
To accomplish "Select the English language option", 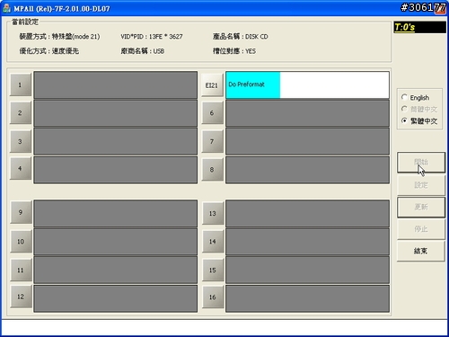I will 416,98.
